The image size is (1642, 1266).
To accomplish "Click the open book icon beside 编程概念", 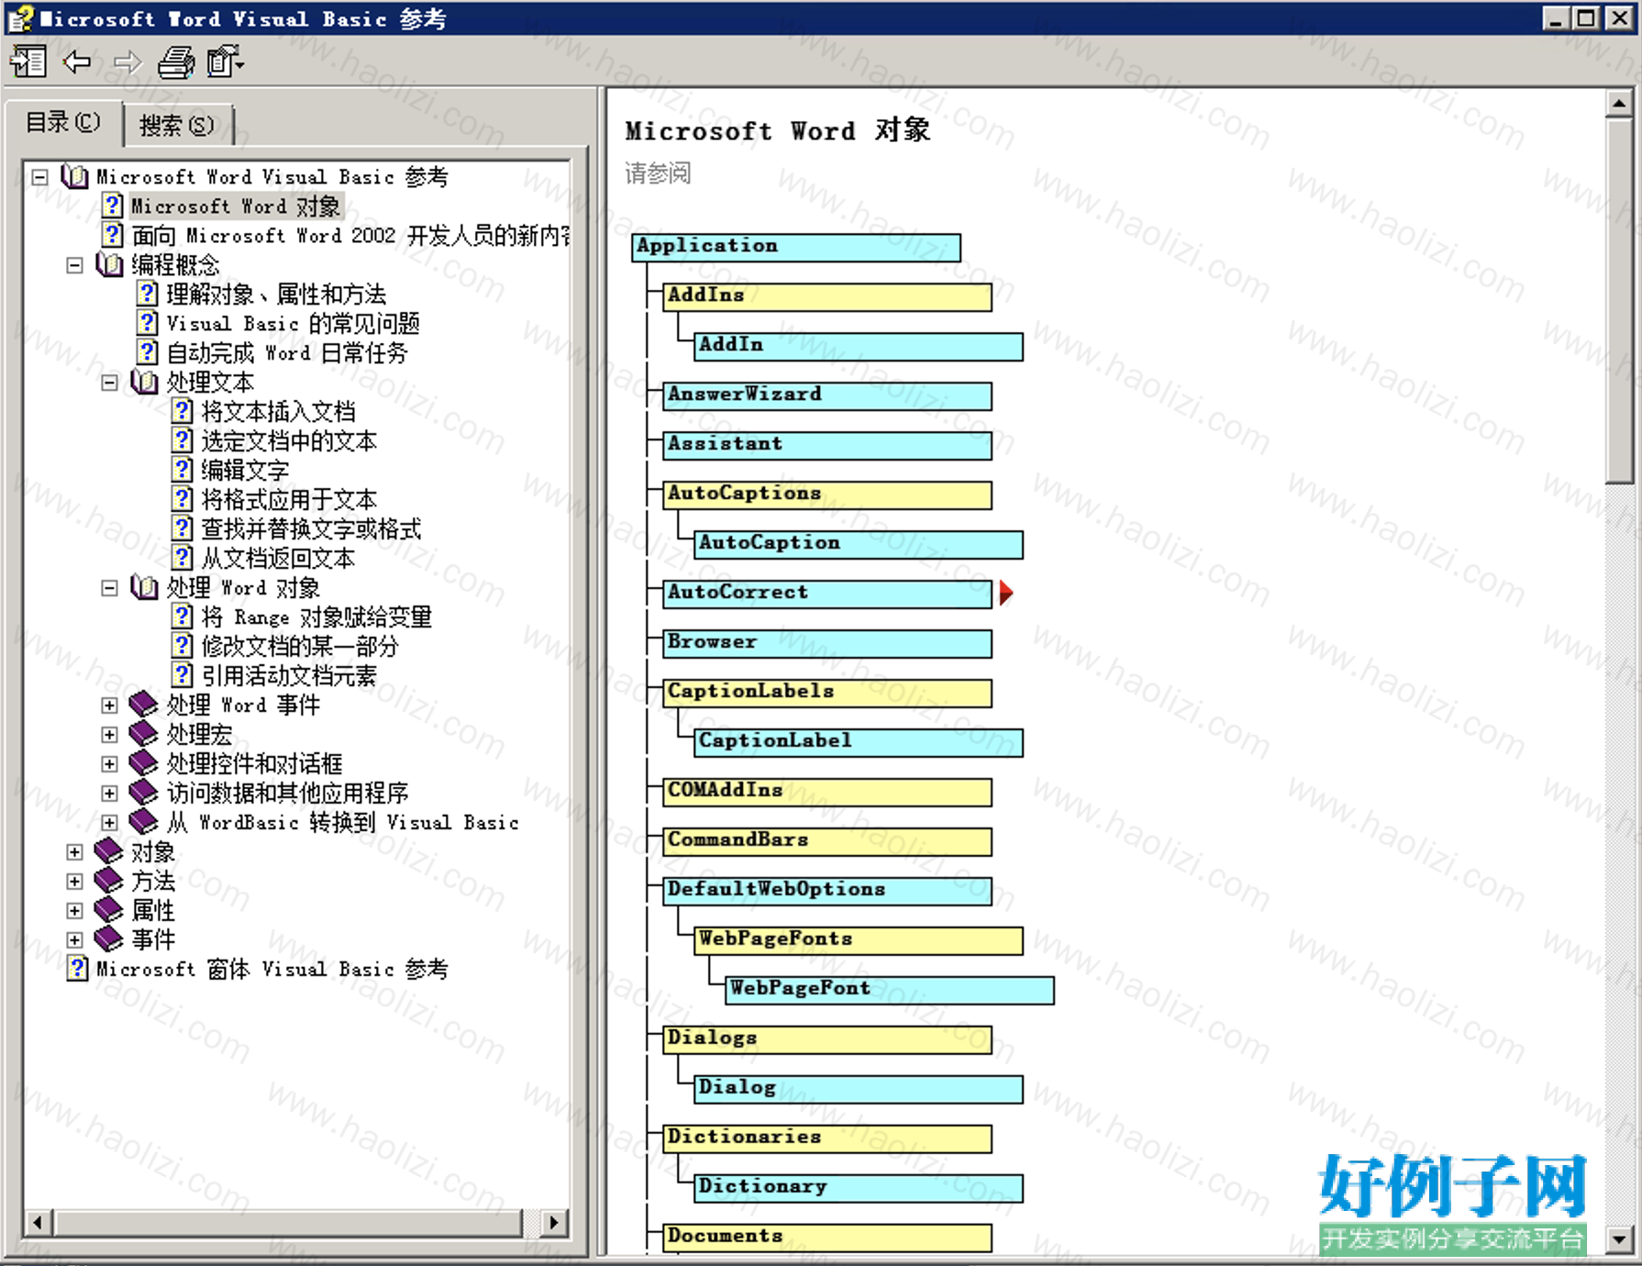I will click(109, 265).
